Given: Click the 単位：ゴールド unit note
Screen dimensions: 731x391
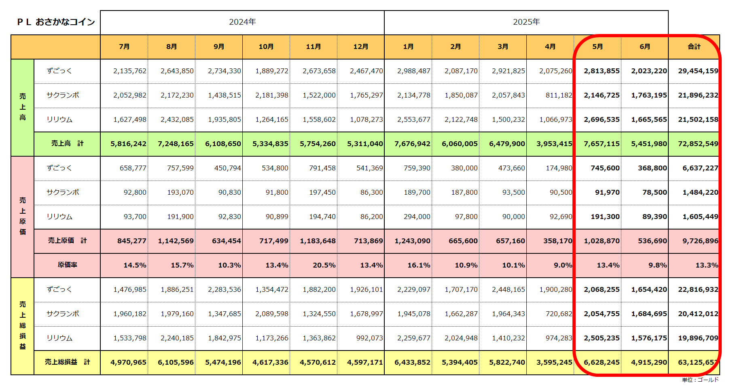Looking at the screenshot, I should point(700,380).
